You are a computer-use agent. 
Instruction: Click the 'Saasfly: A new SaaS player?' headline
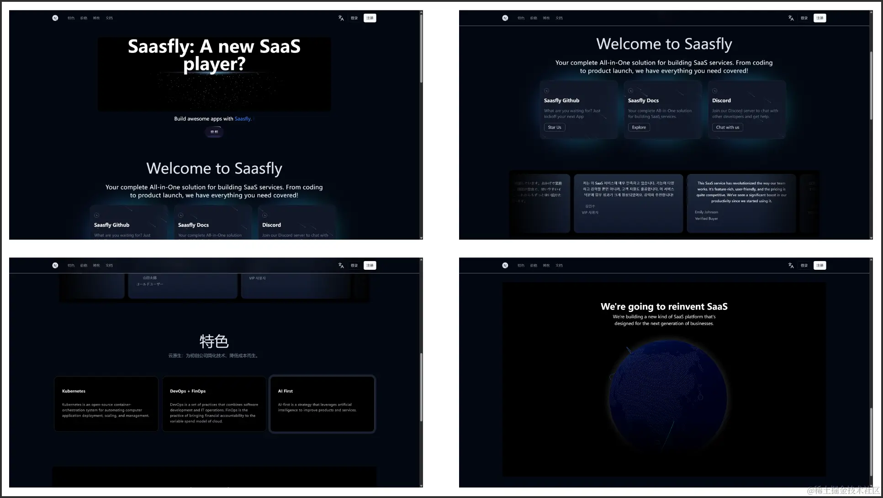point(214,55)
